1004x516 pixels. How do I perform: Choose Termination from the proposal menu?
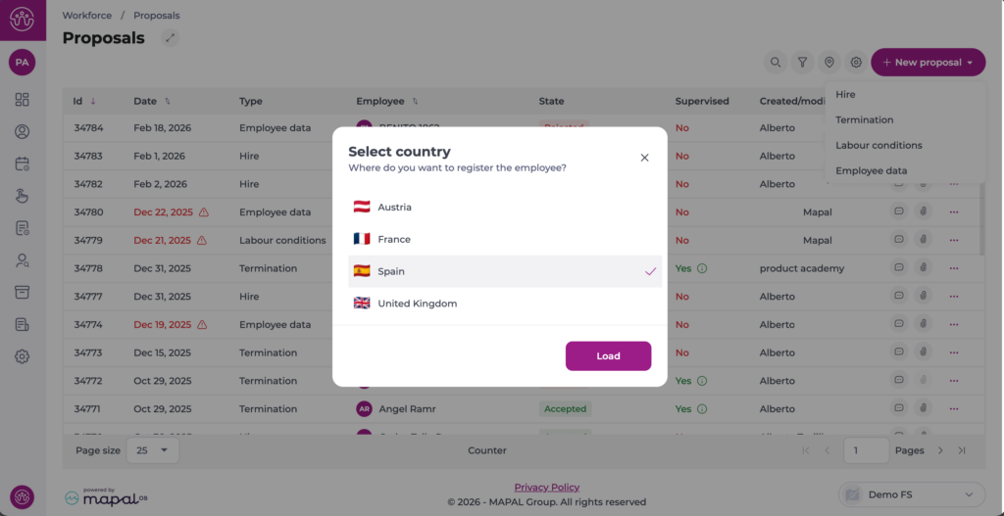click(x=864, y=120)
